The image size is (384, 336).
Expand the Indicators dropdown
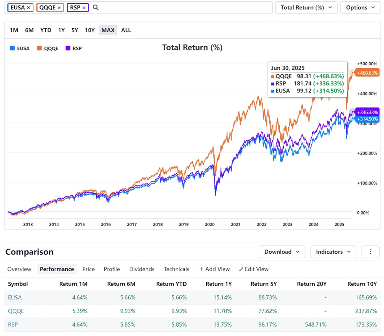333,252
